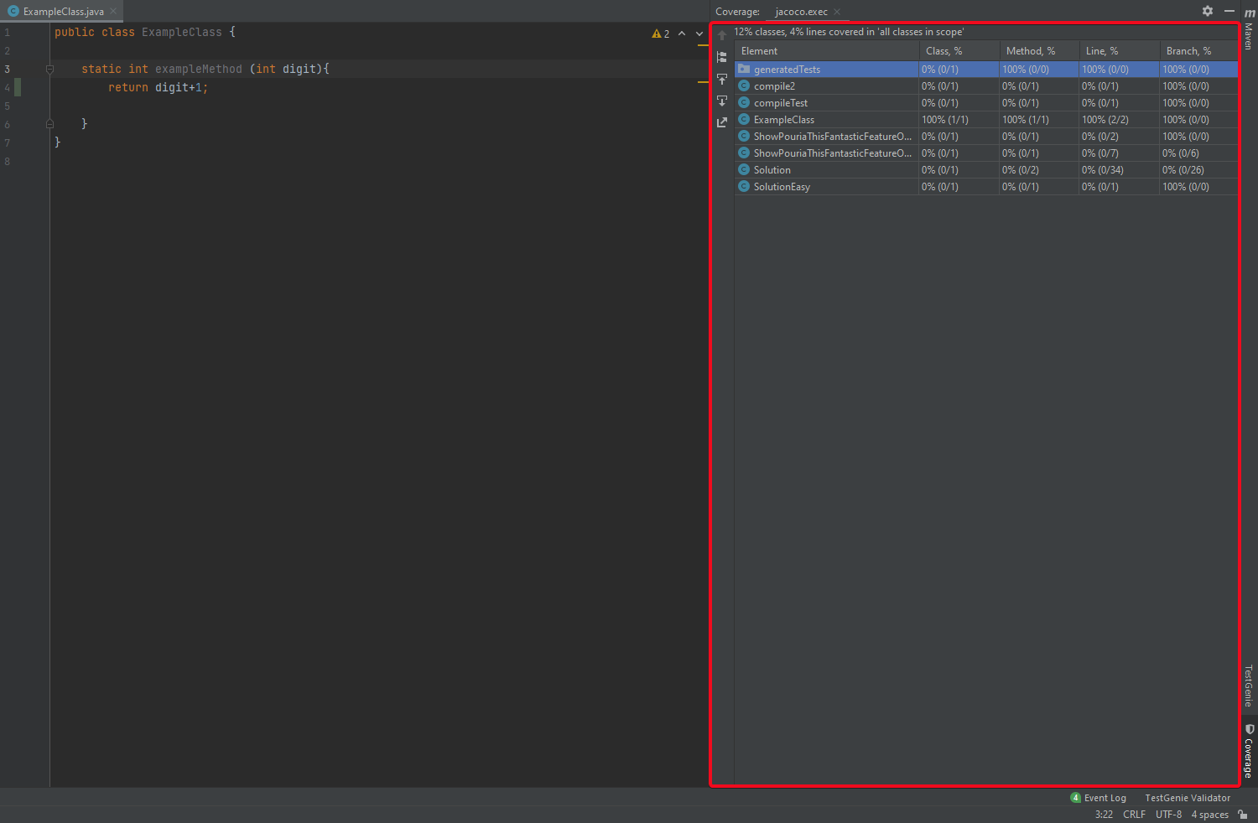Click the green coverage gutter mark on line 4
Screen dimensions: 1258x823
click(x=18, y=87)
